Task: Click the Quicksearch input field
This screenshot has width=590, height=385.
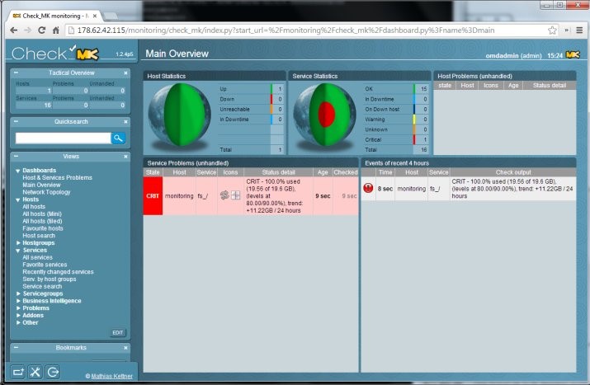Action: 63,139
